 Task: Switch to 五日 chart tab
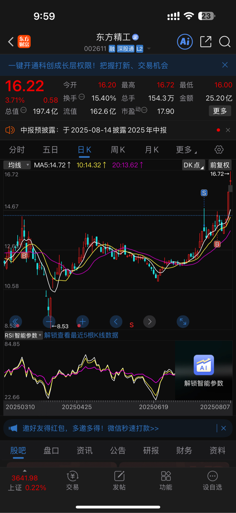coord(50,150)
